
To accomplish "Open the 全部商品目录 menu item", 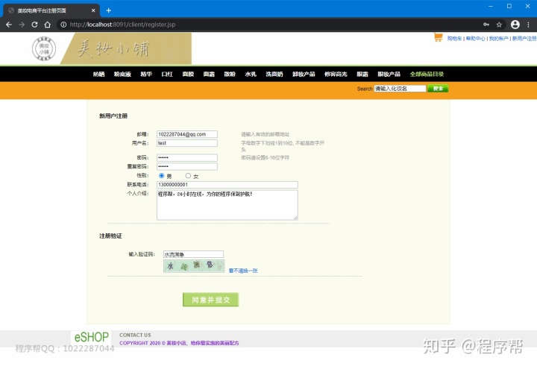I will (427, 74).
